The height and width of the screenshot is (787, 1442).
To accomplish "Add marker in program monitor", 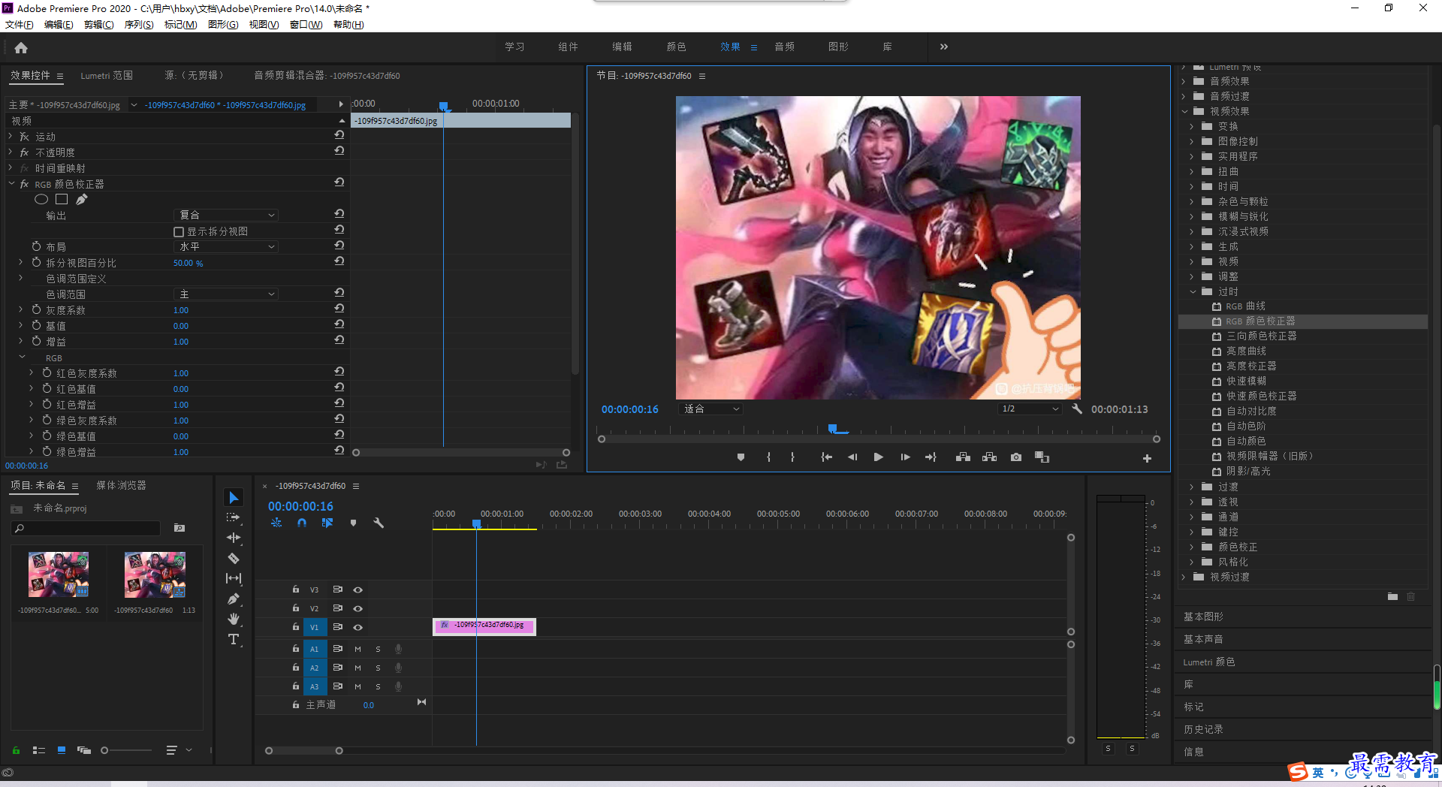I will point(741,457).
